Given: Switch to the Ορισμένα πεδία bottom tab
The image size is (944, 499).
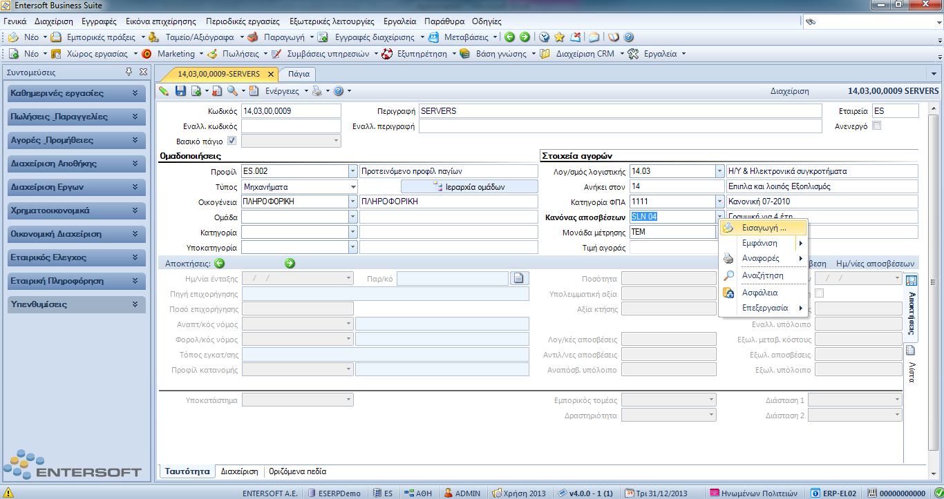Looking at the screenshot, I should pyautogui.click(x=298, y=471).
